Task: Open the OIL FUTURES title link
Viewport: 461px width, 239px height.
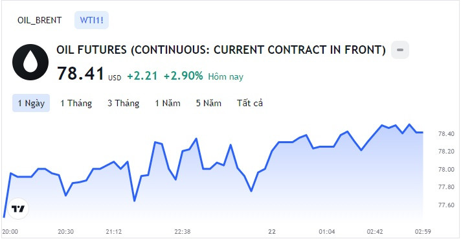Action: pyautogui.click(x=221, y=50)
